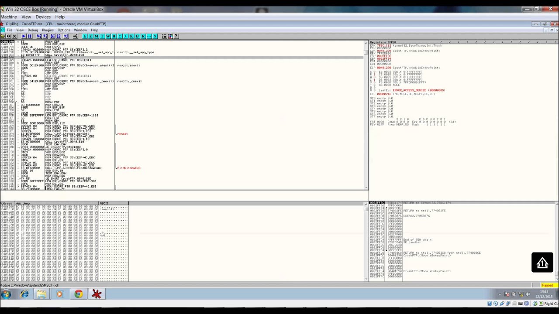
Task: Click the Trace over toolbar icon
Action: pos(59,36)
